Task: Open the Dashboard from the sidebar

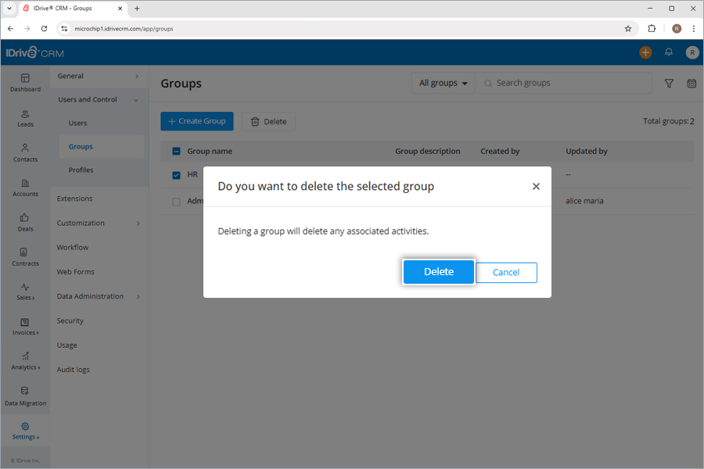Action: [x=25, y=83]
